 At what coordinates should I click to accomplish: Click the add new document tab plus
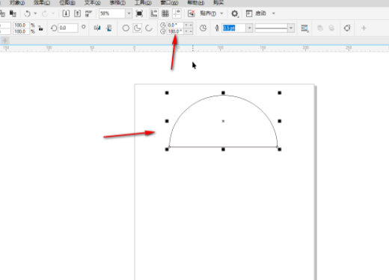(x=5, y=40)
